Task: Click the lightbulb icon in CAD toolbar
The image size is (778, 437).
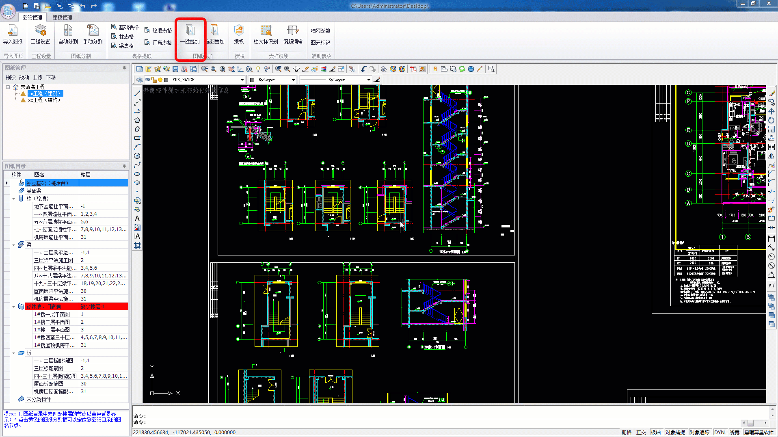Action: pyautogui.click(x=258, y=69)
